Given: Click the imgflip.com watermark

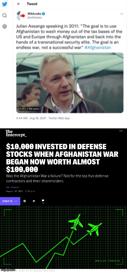Looking at the screenshot, I should coord(8,270).
